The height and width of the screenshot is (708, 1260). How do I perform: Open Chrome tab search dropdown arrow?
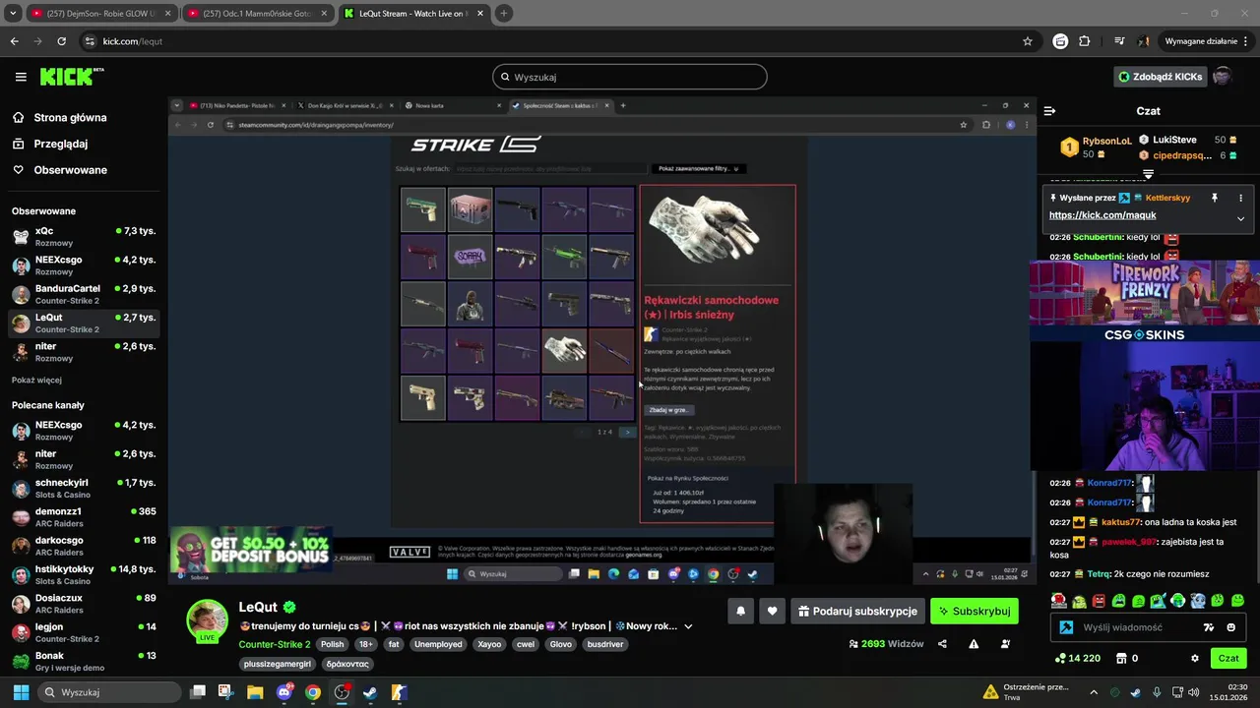[13, 14]
